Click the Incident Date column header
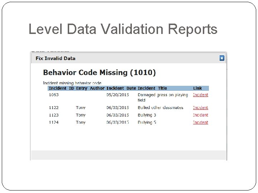This screenshot has width=258, height=193. [121, 88]
